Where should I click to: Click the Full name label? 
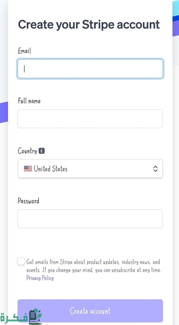tap(29, 101)
